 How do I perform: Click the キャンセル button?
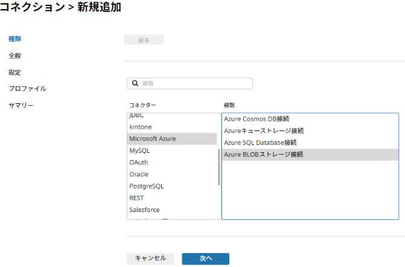point(150,259)
